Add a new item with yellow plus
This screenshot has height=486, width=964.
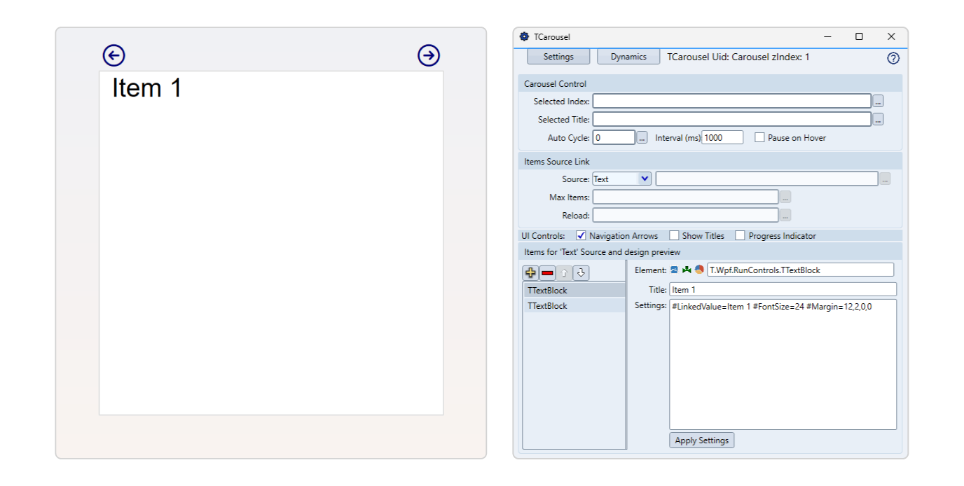point(530,273)
